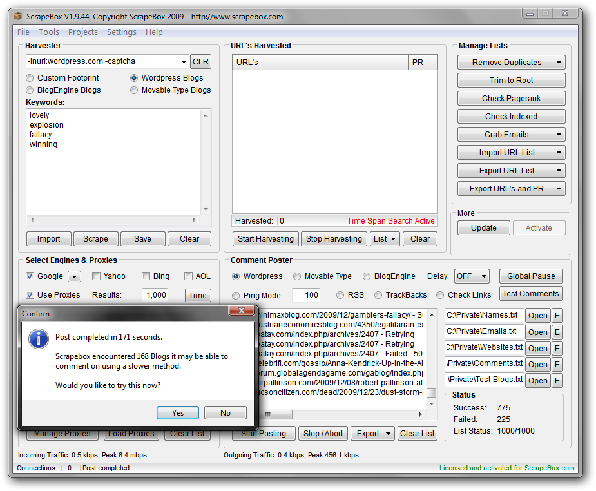Clear the keywords with the Harvester Clear button
The width and height of the screenshot is (596, 491).
click(x=189, y=238)
